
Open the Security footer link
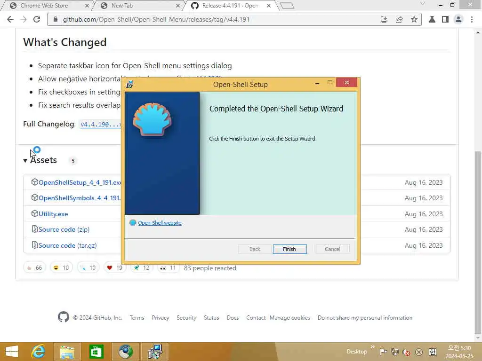186,318
